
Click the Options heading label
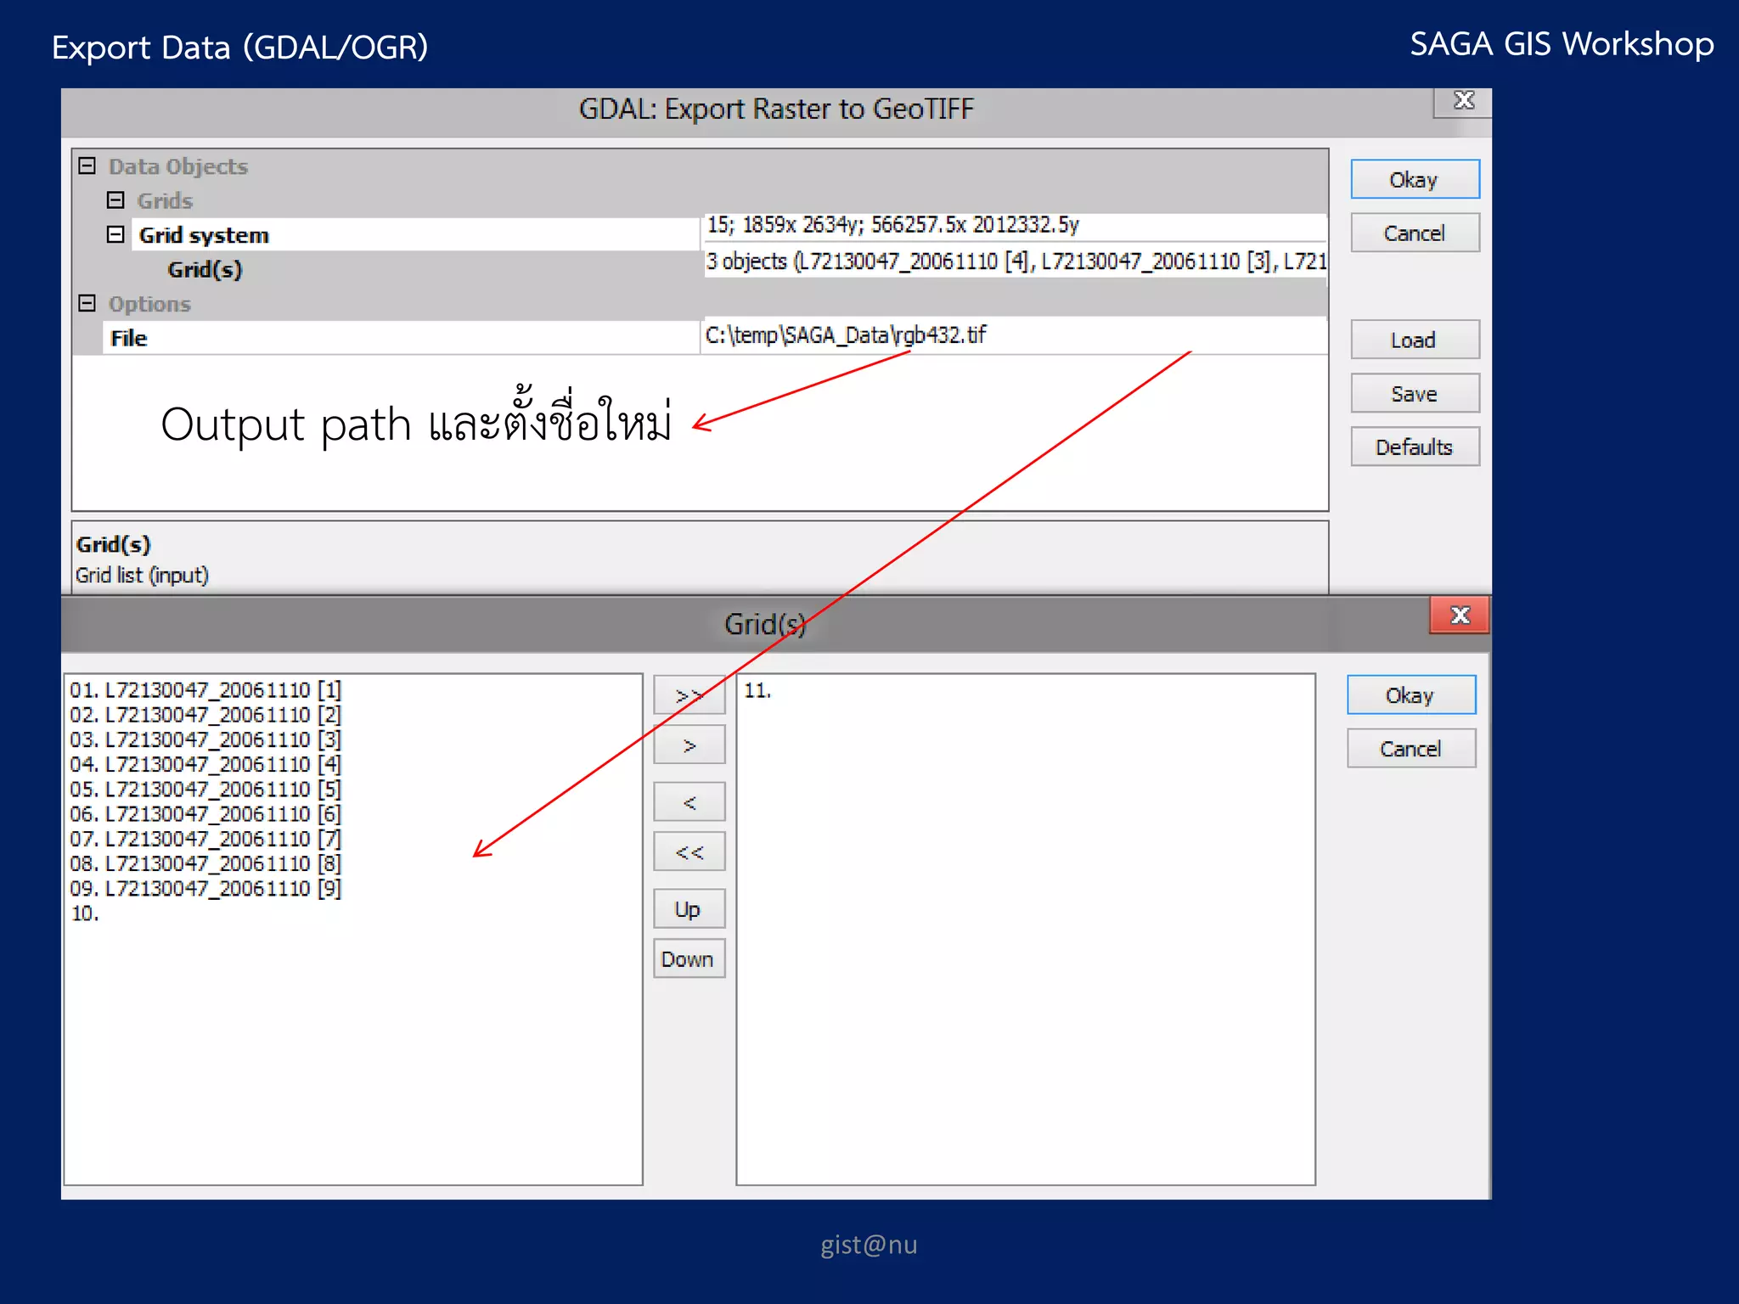(149, 304)
